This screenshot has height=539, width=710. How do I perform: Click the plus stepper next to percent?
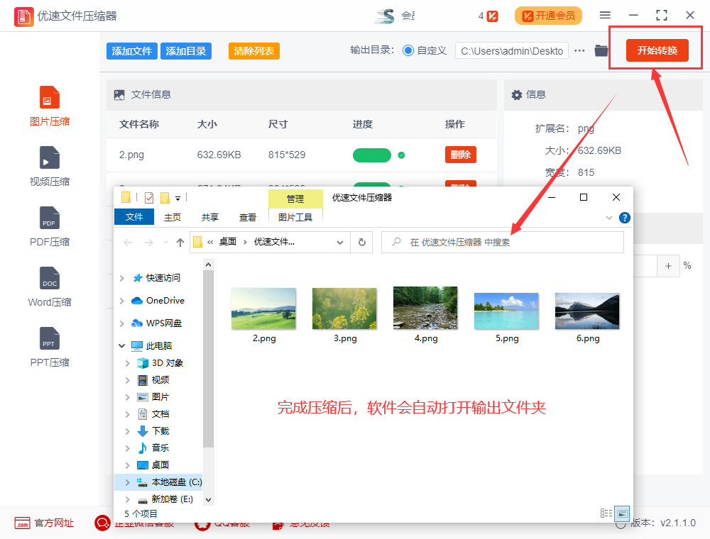668,266
